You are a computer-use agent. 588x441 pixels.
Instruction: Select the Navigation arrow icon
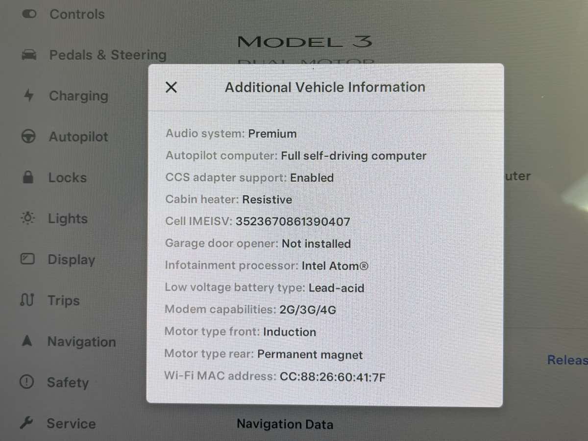coord(27,341)
